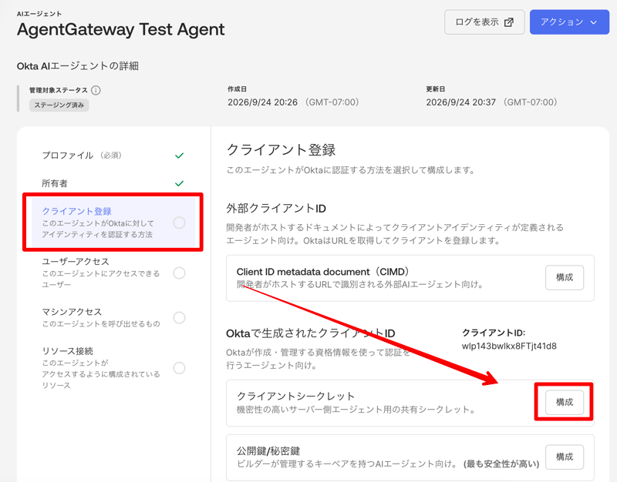Click the AgentGateway Test Agent title

[x=121, y=29]
